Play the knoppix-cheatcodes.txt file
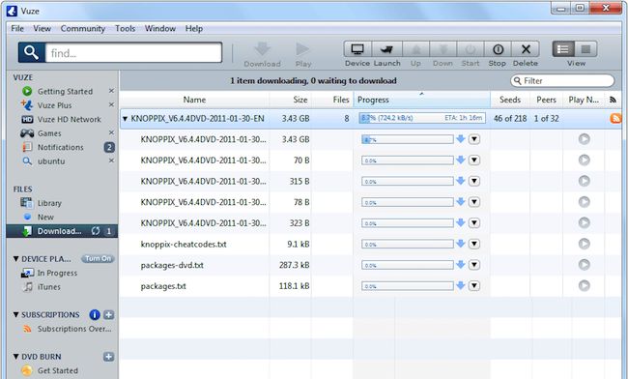 (x=585, y=244)
